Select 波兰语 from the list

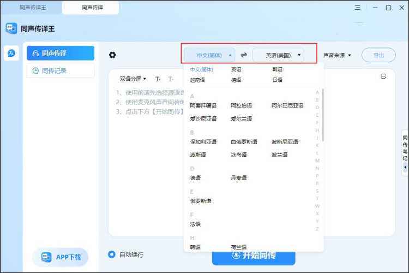coord(279,155)
